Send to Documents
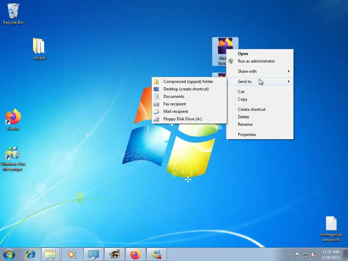Viewport: 348px width, 261px height. (x=189, y=97)
